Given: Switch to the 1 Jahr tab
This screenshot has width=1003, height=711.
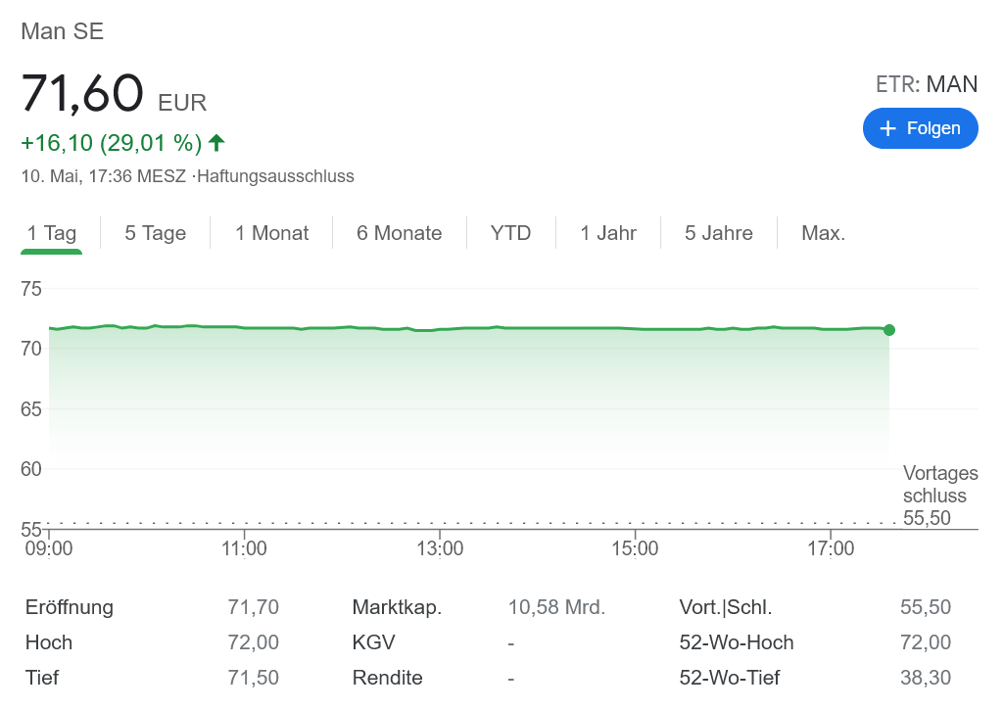Looking at the screenshot, I should (x=608, y=233).
